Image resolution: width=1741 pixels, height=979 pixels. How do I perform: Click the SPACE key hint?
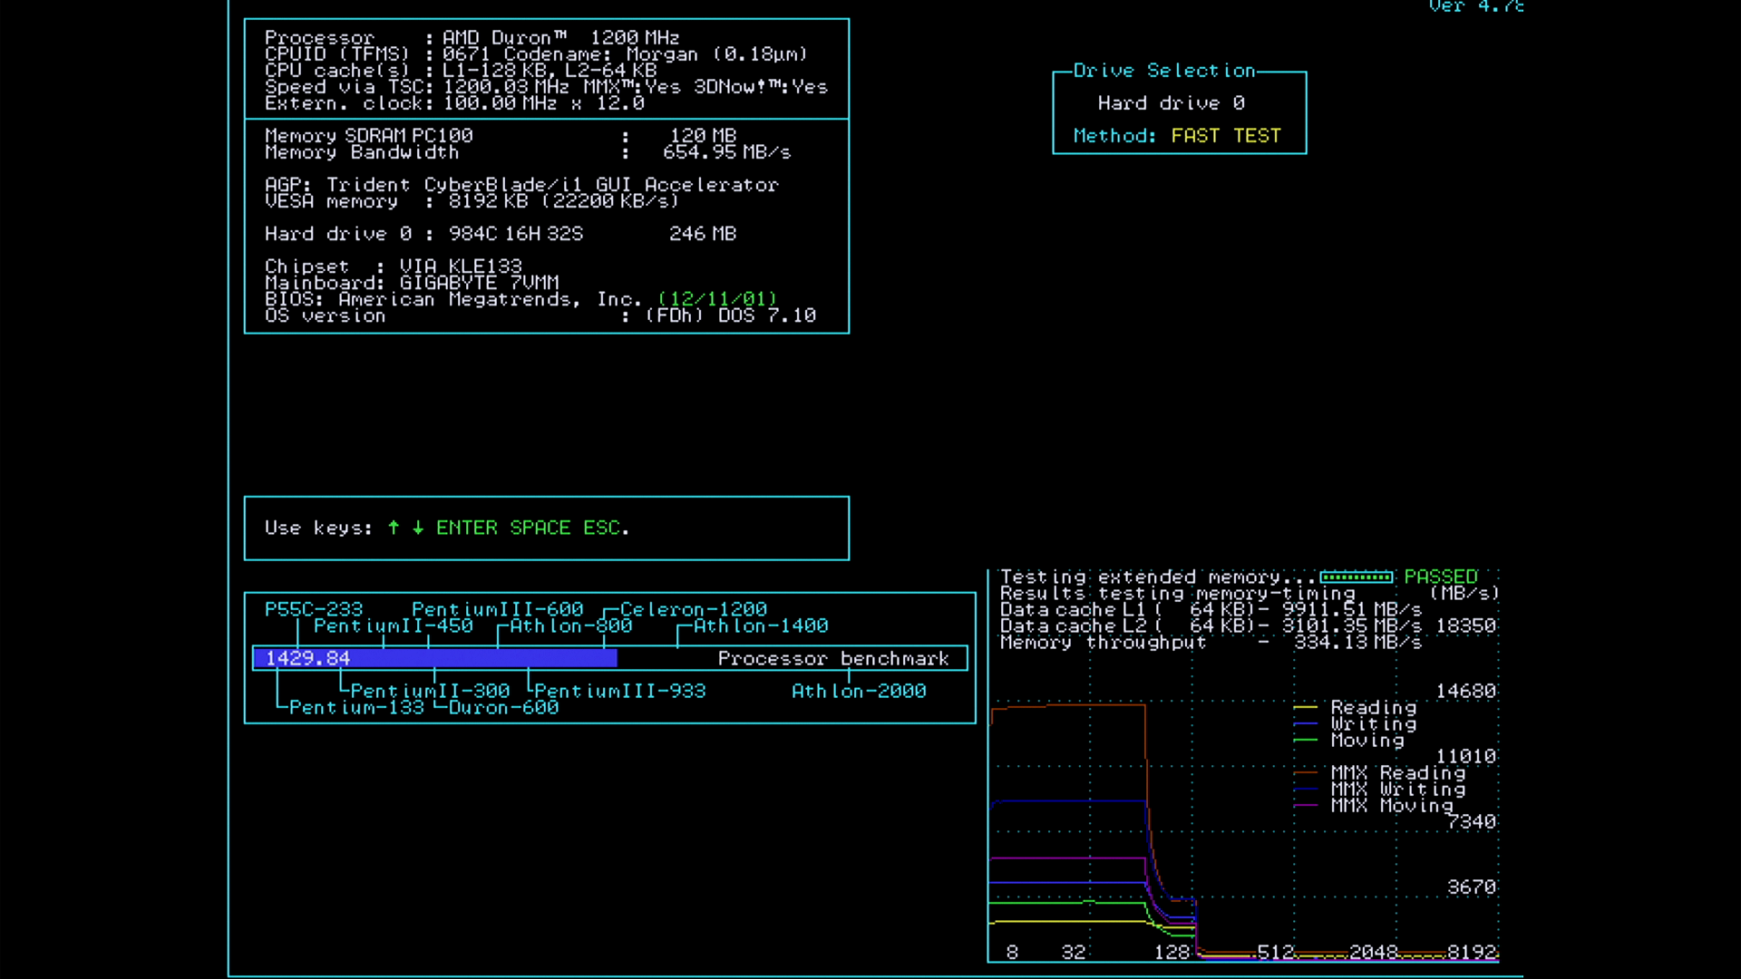(540, 528)
